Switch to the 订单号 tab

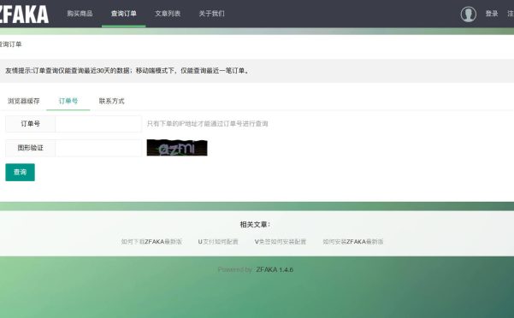coord(68,101)
